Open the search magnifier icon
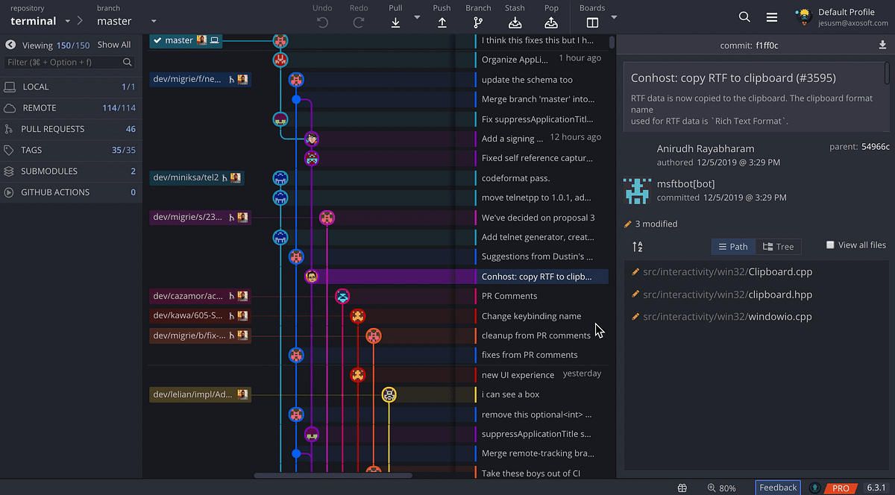 pyautogui.click(x=744, y=16)
